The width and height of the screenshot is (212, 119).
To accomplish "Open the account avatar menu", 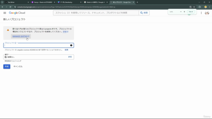I will [207, 13].
